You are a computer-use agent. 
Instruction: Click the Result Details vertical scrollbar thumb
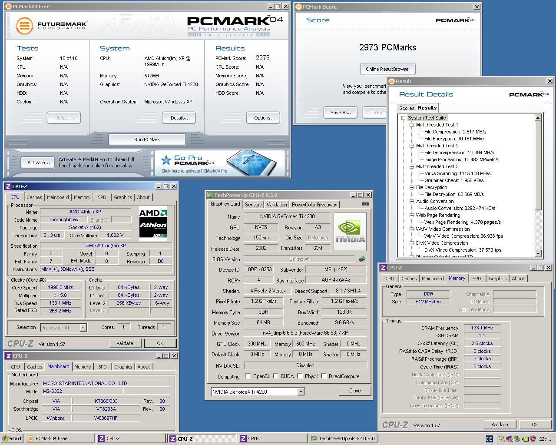[538, 166]
